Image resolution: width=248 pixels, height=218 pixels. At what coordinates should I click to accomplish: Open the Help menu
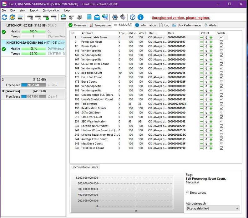click(67, 10)
